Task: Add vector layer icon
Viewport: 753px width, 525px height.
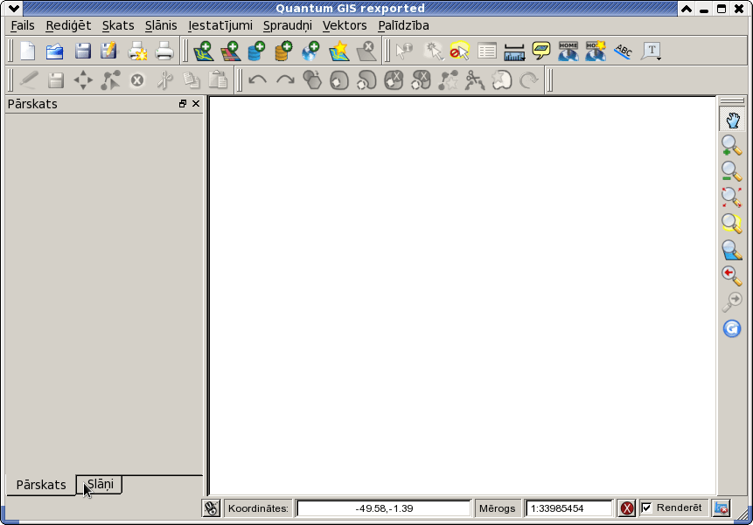Action: [x=203, y=51]
